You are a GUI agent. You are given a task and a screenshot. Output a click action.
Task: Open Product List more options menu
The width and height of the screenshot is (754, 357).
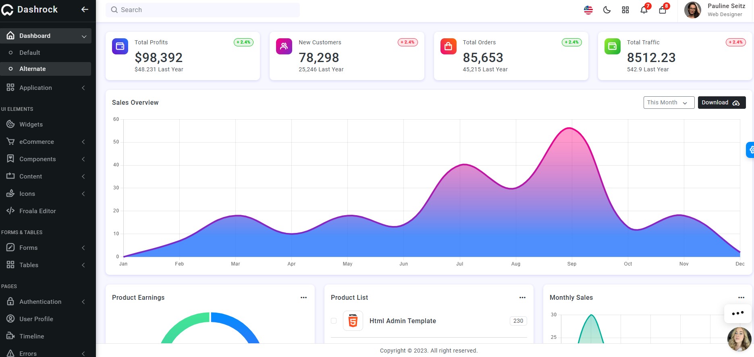click(523, 298)
